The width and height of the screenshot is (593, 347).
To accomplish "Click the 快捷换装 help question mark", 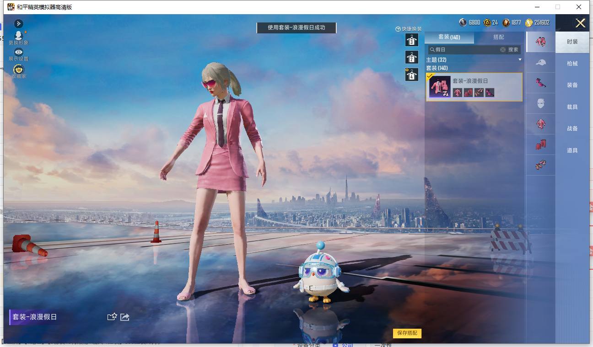I will point(398,29).
